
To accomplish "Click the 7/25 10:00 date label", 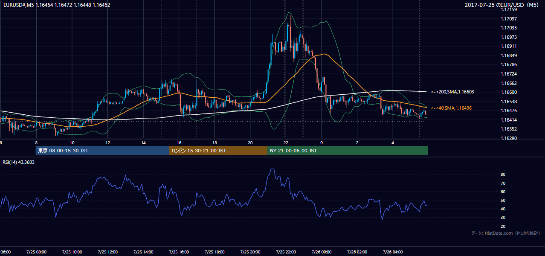I will [x=72, y=252].
